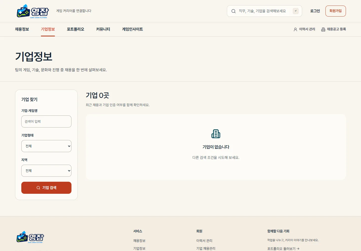This screenshot has width=361, height=251.
Task: Open 이력서 관리 in the top navigation
Action: point(304,29)
